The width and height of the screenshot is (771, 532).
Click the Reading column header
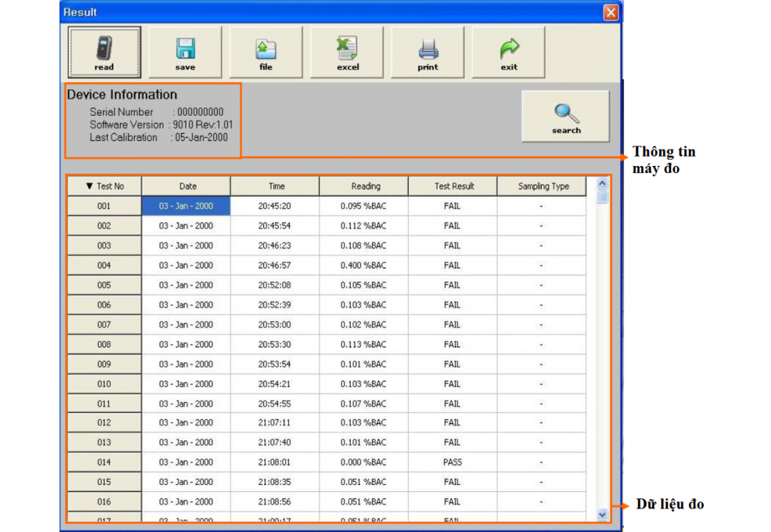pos(365,186)
